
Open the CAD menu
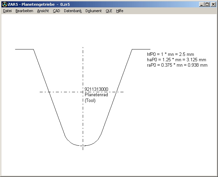(56, 11)
